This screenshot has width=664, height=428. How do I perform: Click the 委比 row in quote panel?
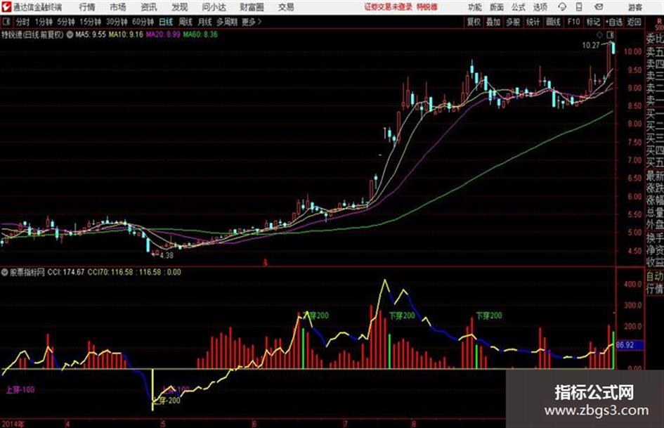(x=655, y=39)
